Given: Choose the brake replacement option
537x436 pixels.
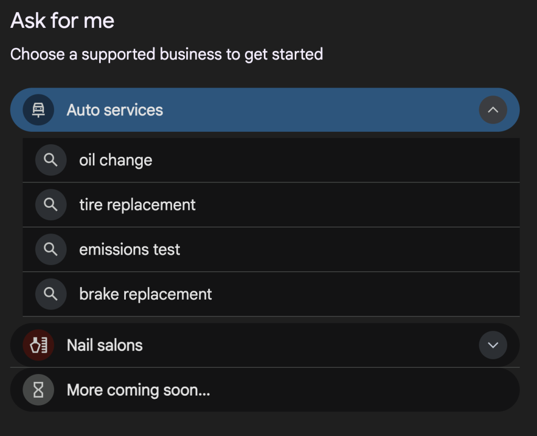Looking at the screenshot, I should 145,294.
